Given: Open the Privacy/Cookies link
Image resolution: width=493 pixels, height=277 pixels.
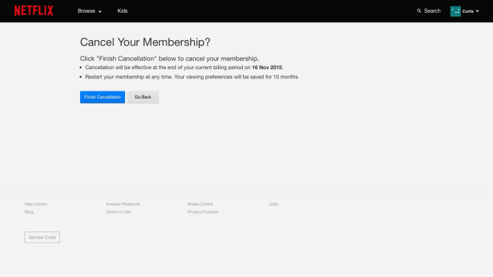Looking at the screenshot, I should (202, 212).
